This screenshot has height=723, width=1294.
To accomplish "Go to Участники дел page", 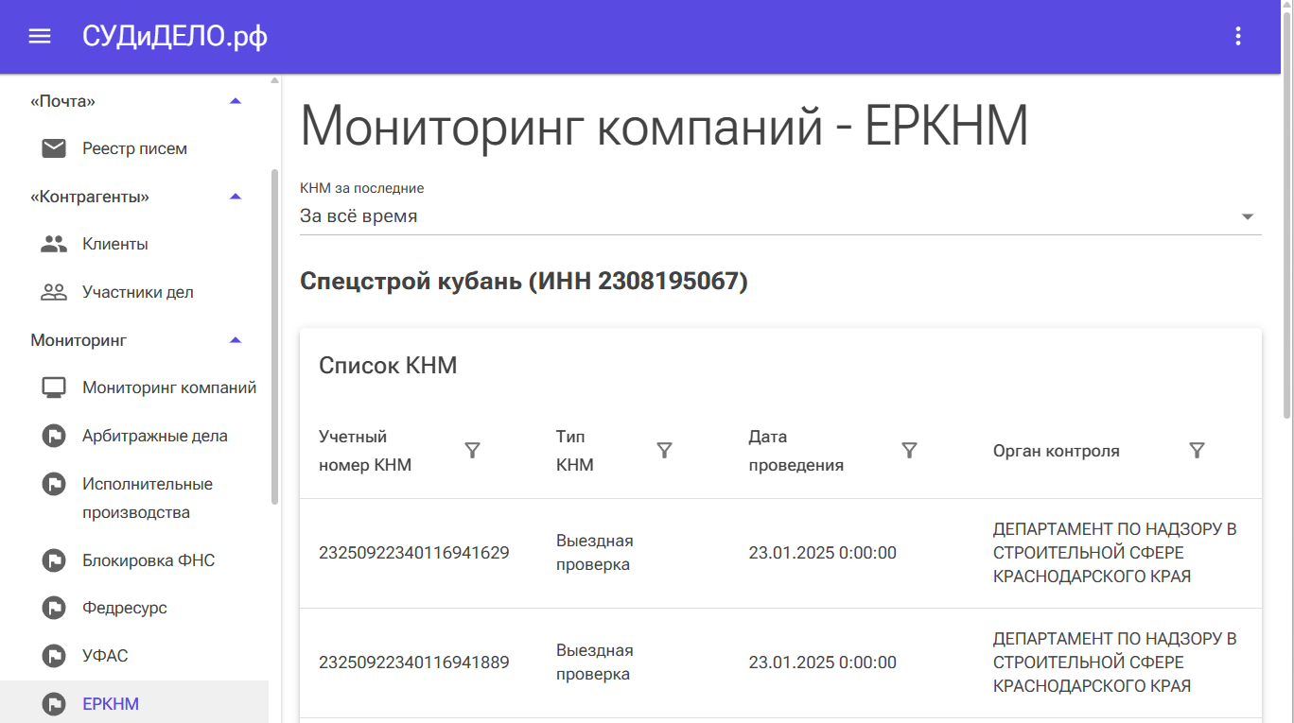I will point(137,292).
